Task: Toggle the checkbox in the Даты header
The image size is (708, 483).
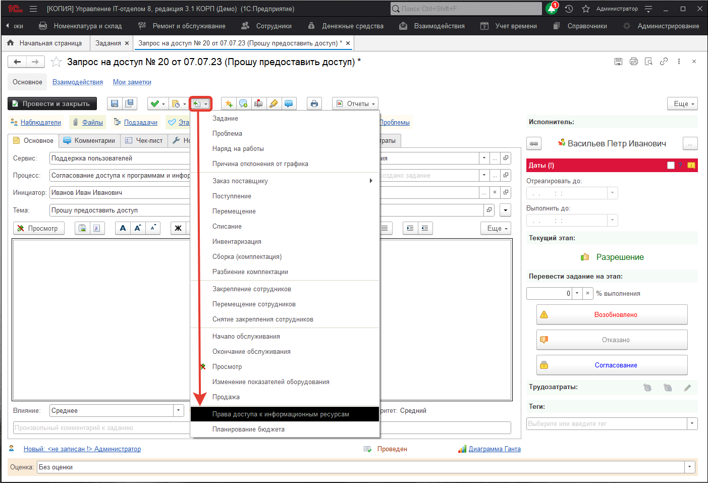Action: (x=671, y=166)
